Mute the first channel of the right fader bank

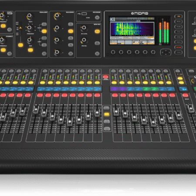pos(115,95)
